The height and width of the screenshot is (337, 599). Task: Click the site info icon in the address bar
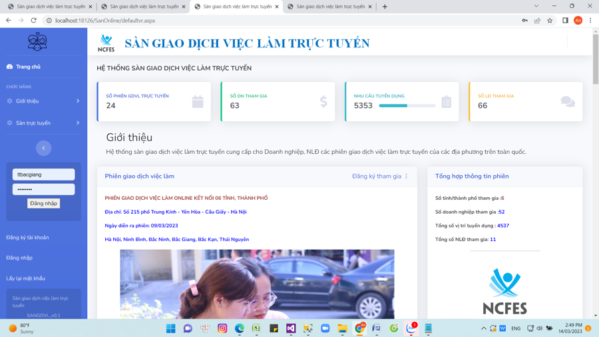tap(49, 21)
